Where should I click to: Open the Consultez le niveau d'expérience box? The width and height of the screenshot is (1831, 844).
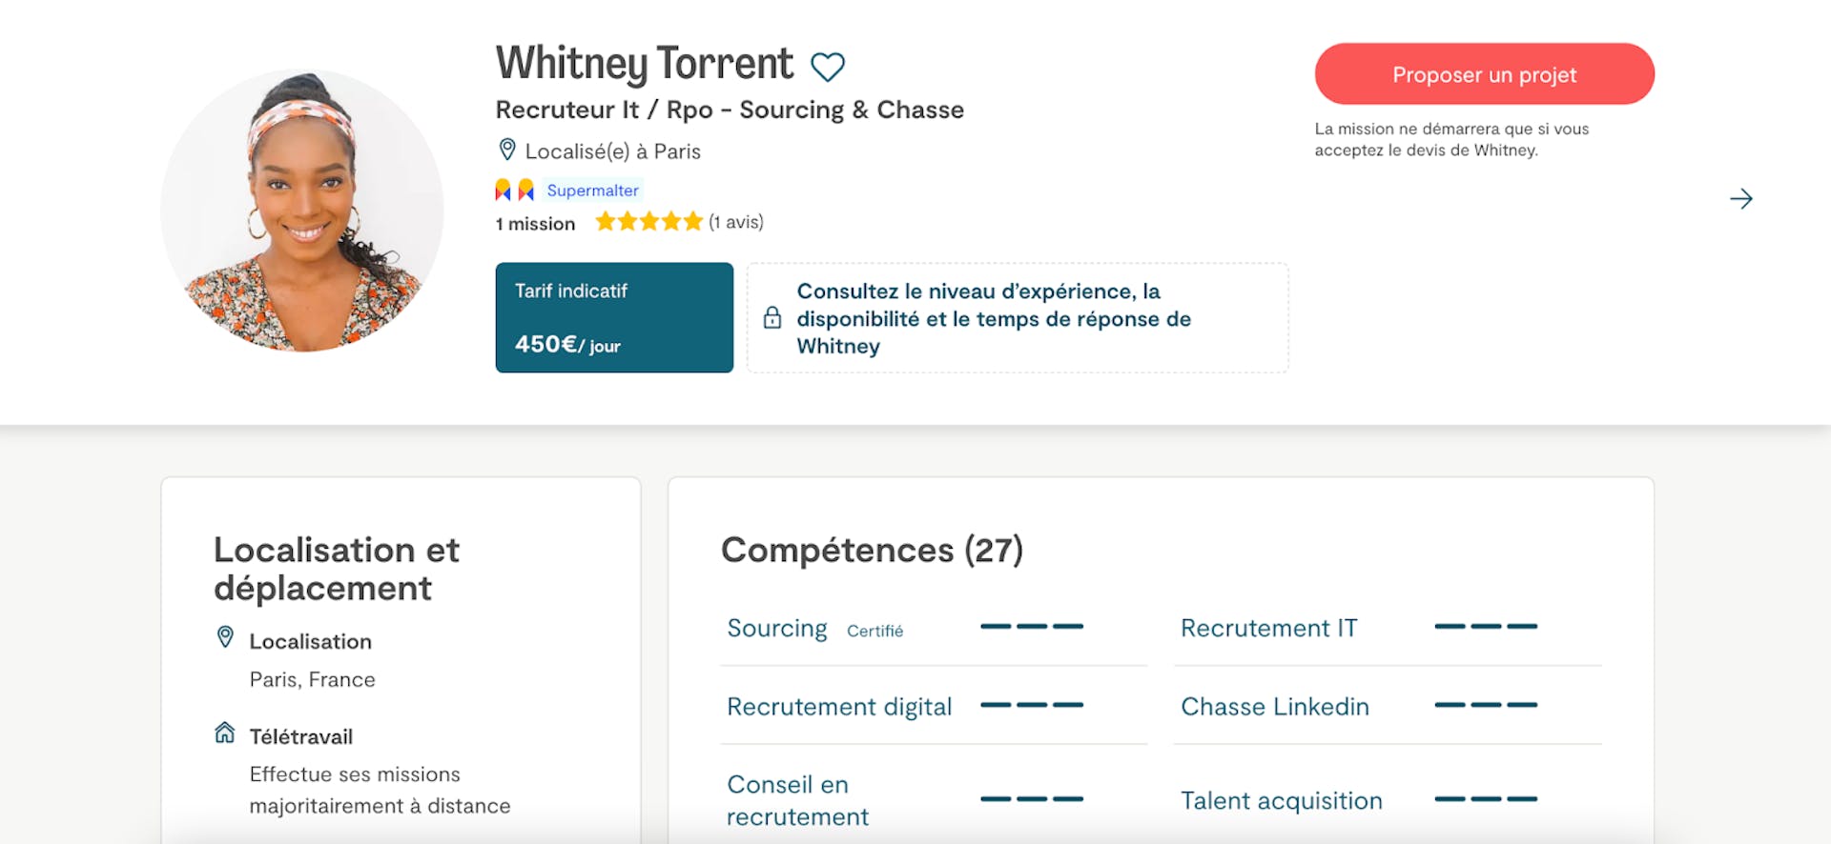1018,318
